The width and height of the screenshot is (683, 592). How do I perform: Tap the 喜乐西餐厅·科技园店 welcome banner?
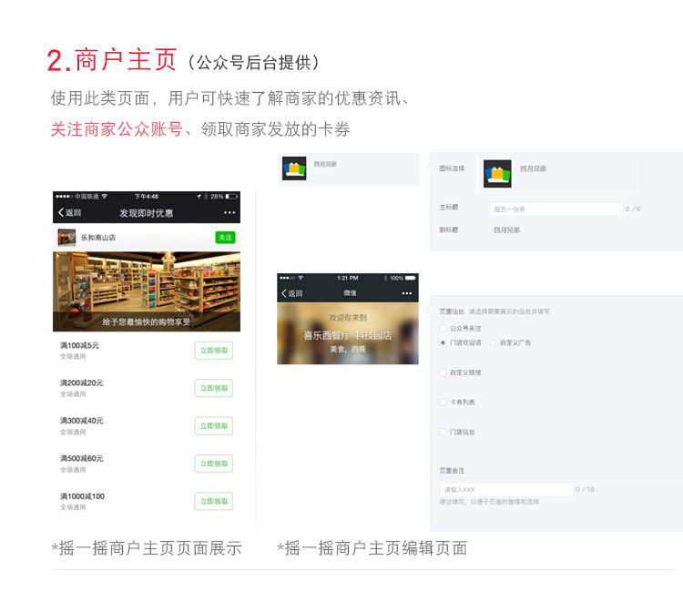click(348, 333)
